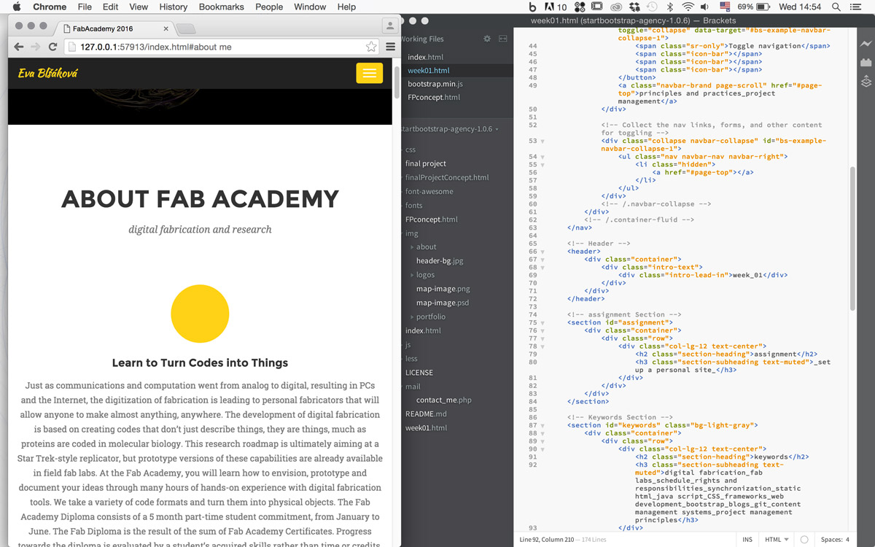Open Edit menu

(x=110, y=7)
